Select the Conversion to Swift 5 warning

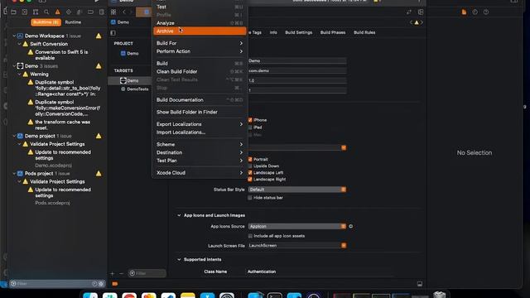coord(61,55)
